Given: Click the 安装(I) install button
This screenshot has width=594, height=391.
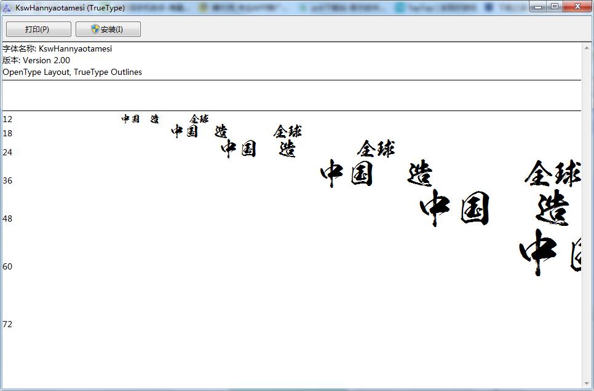Looking at the screenshot, I should tap(108, 29).
